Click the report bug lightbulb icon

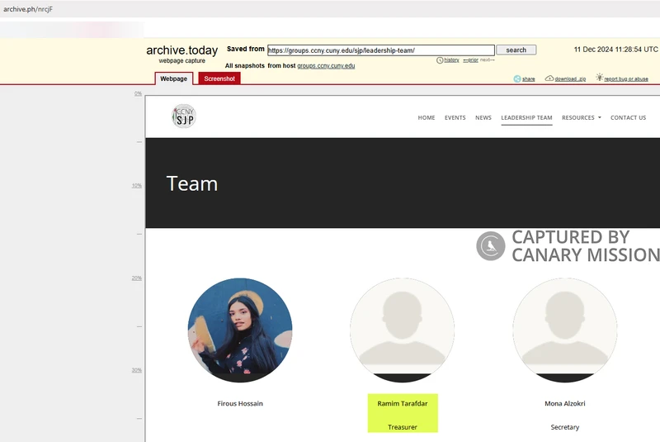click(600, 77)
